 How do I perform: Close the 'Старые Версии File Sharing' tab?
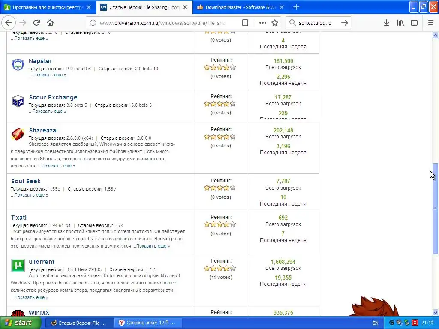point(185,7)
